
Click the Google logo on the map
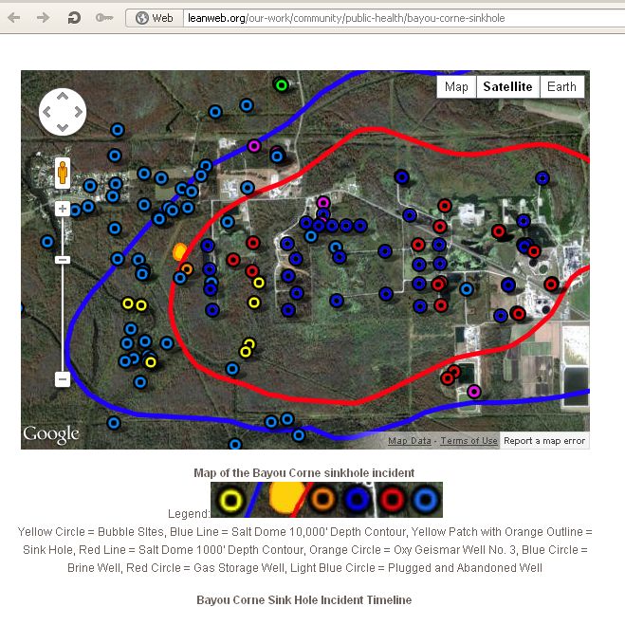tap(51, 434)
